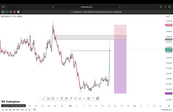
Task: Switch to the TradingView pinned tab
Action: [x=3, y=12]
